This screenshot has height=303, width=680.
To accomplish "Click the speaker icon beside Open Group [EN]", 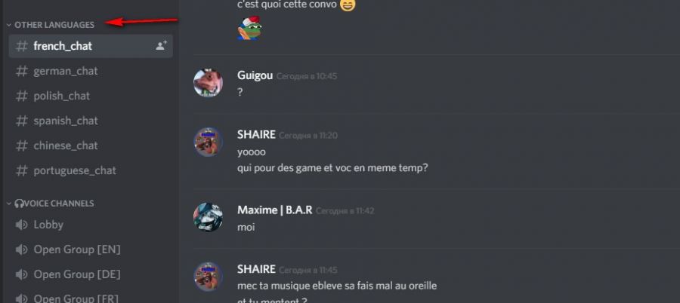I will pyautogui.click(x=21, y=249).
